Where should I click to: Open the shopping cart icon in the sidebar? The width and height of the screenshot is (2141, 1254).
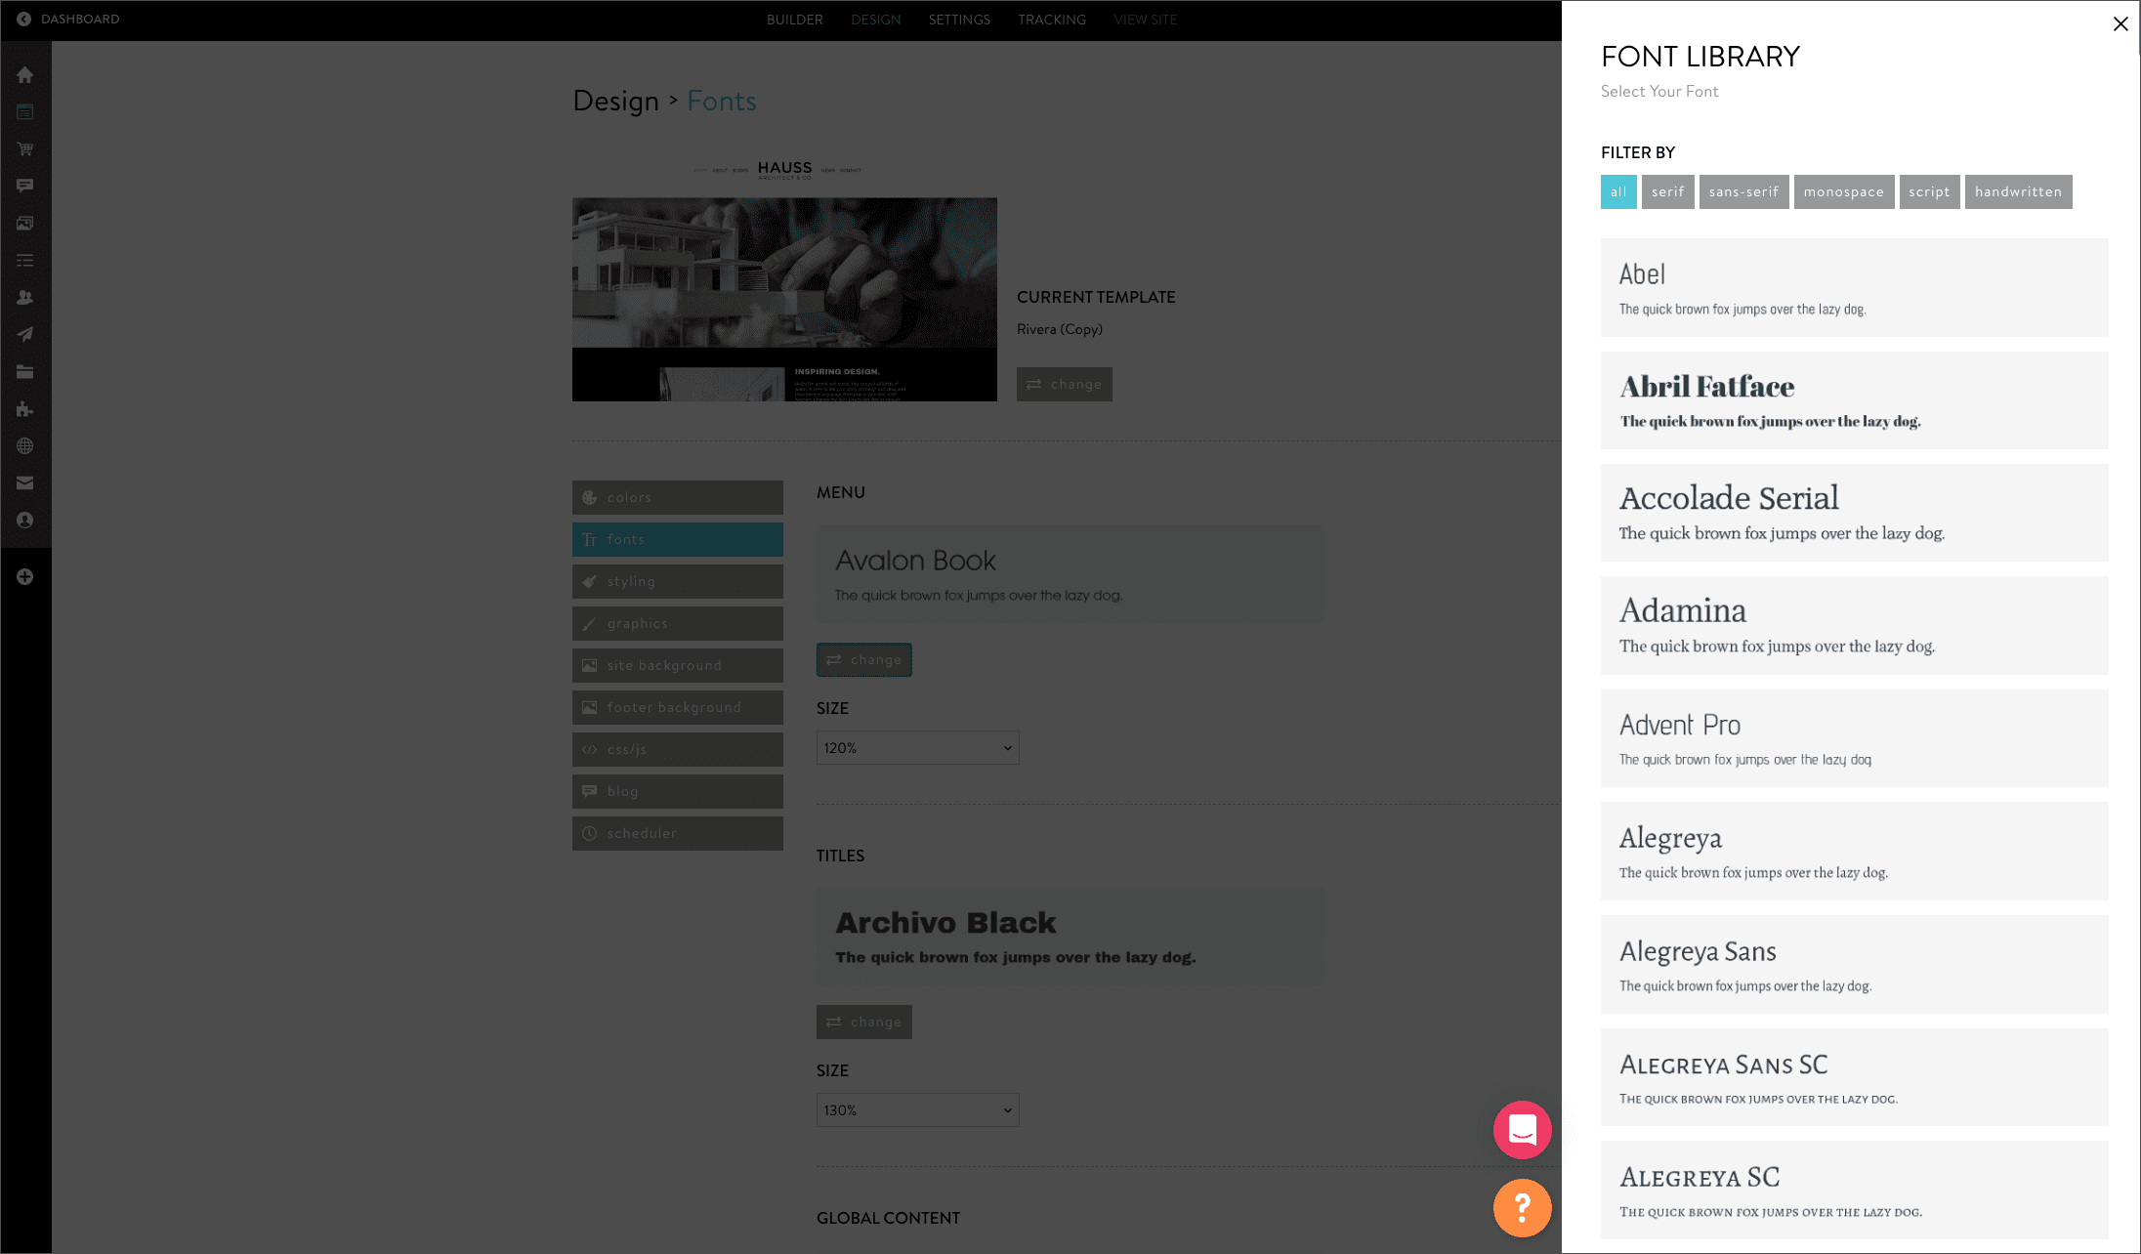[x=25, y=149]
